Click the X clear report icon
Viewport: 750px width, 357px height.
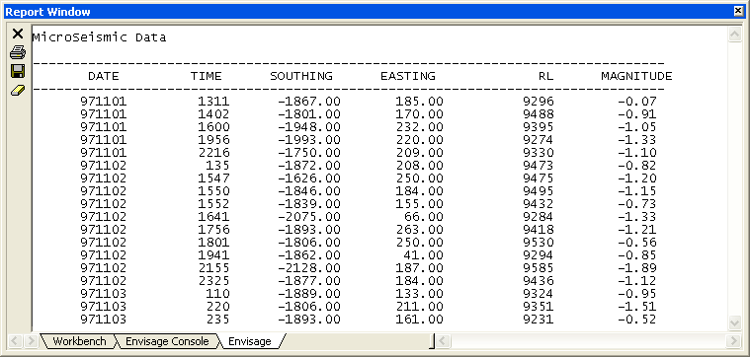pos(18,34)
